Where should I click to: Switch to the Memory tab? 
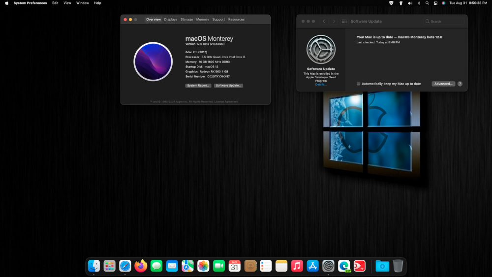pos(202,20)
